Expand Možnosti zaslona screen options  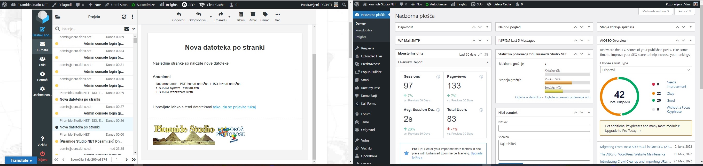coord(655,11)
